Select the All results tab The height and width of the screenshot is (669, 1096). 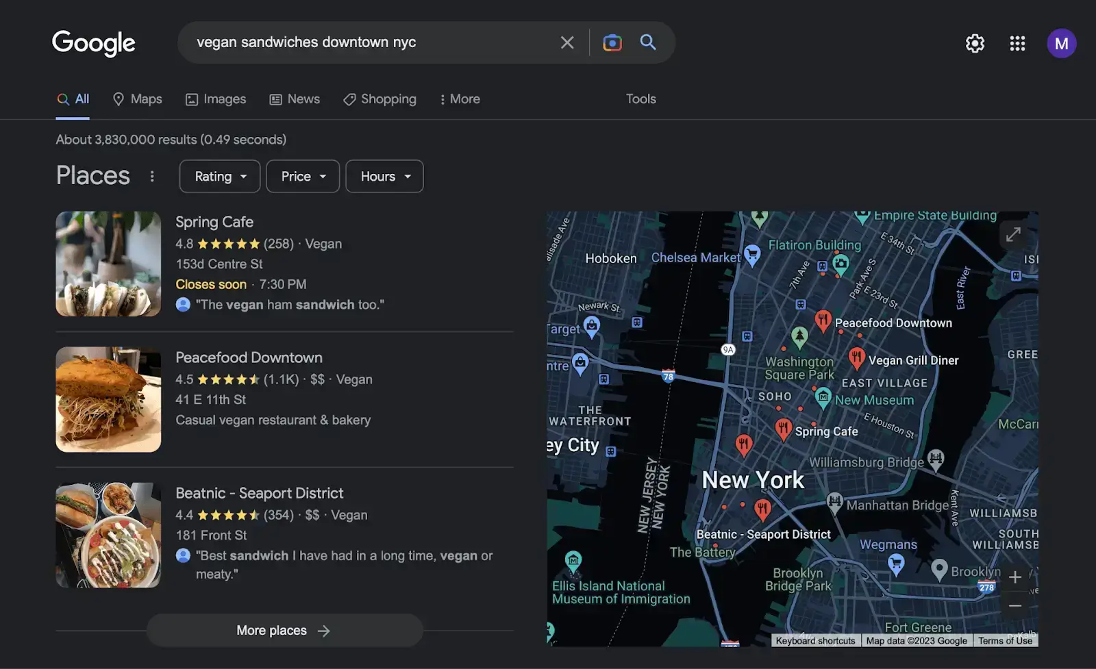pos(73,99)
